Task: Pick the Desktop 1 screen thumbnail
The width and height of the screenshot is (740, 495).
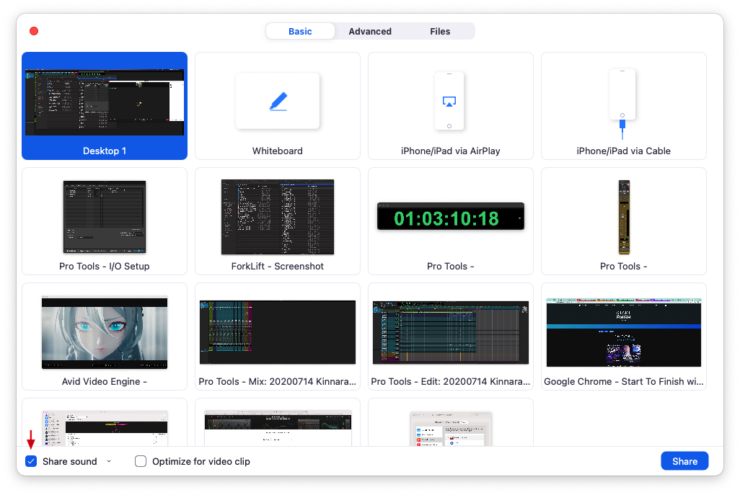Action: (105, 102)
